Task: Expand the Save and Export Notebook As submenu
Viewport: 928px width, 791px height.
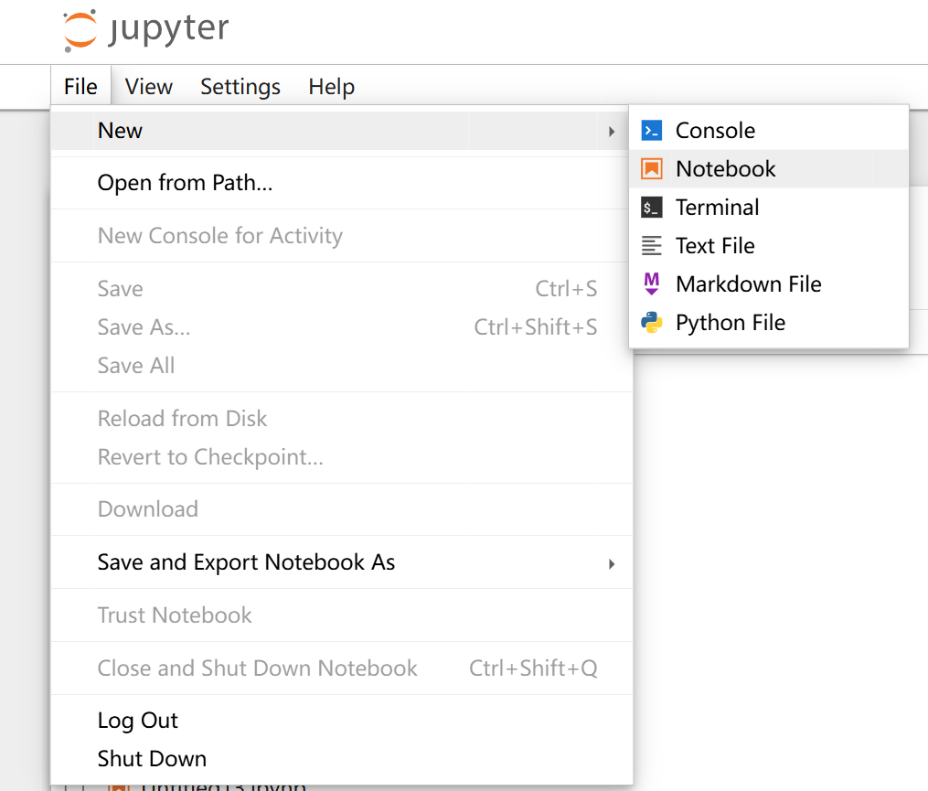Action: point(611,563)
